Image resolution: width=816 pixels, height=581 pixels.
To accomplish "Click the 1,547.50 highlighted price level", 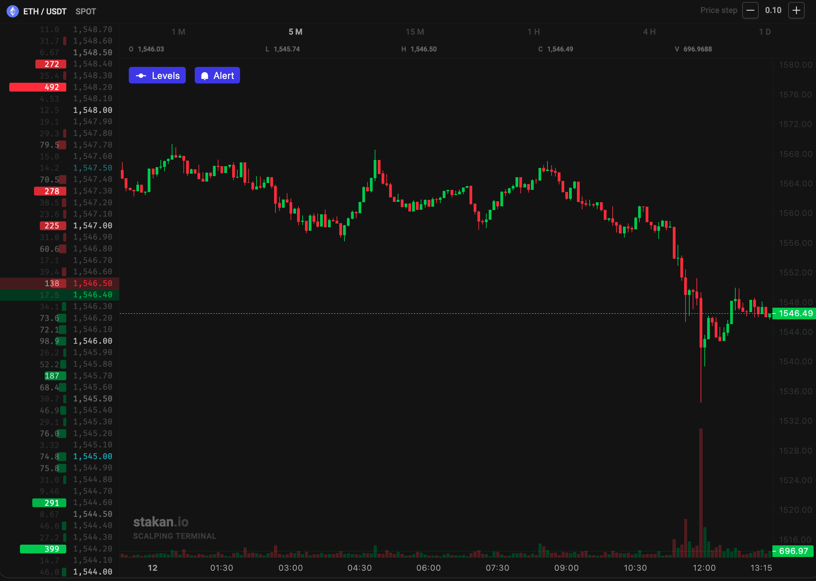I will [x=93, y=168].
